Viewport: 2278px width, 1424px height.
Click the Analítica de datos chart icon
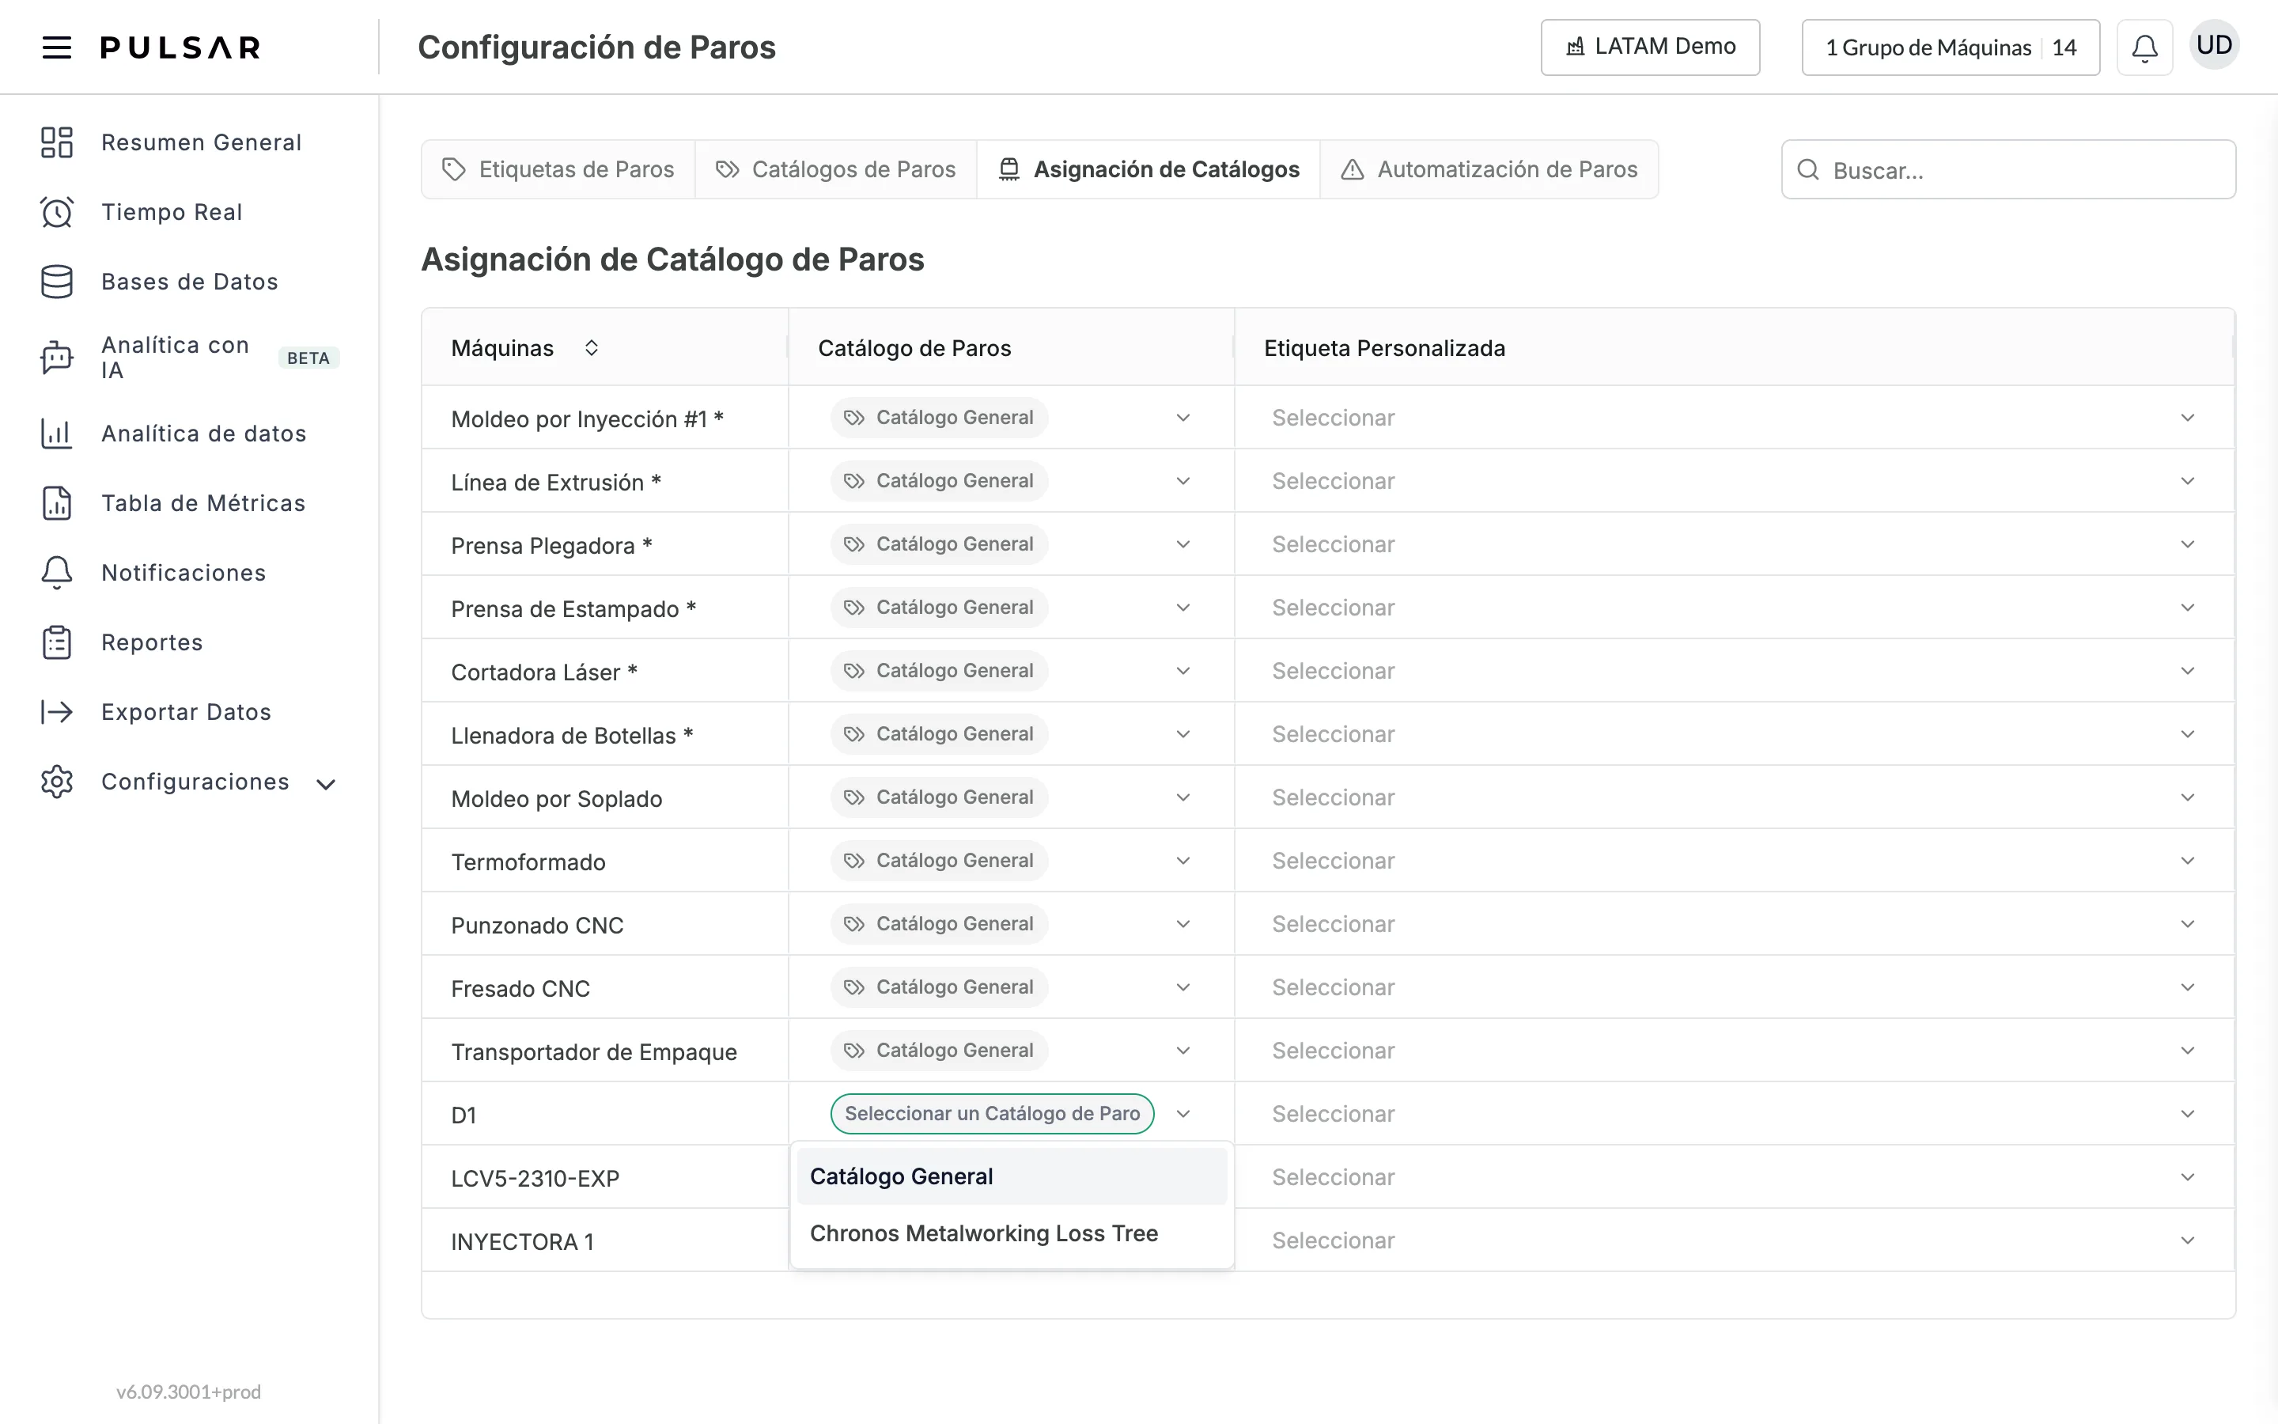pos(56,434)
